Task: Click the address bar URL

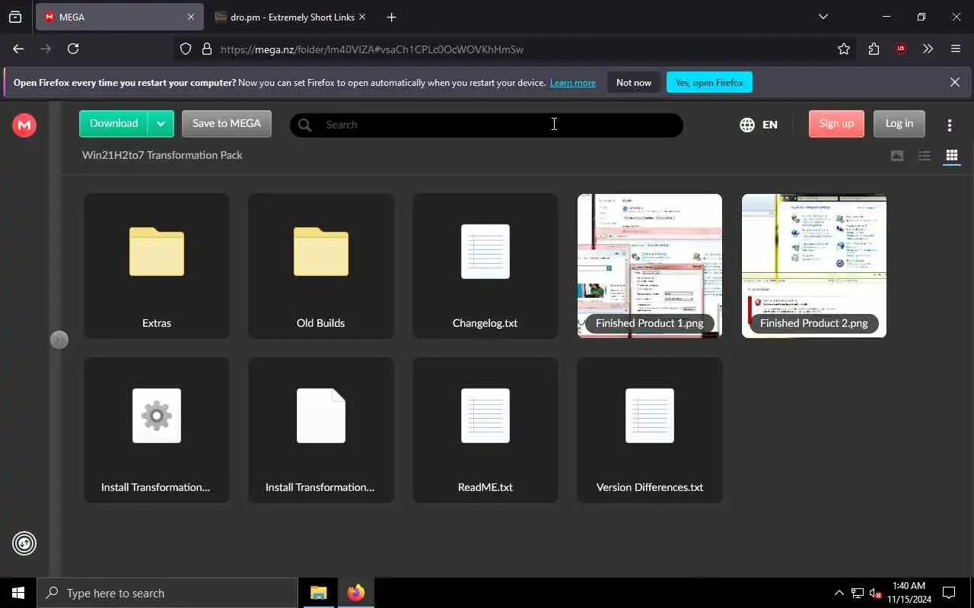Action: (x=372, y=49)
